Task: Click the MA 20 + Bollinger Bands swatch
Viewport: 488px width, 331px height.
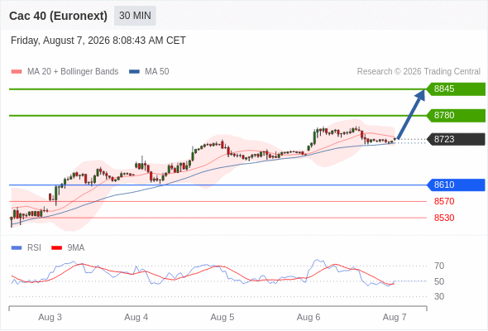Action: tap(17, 72)
